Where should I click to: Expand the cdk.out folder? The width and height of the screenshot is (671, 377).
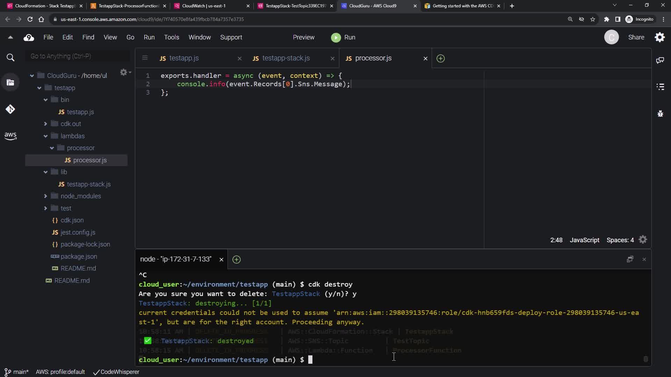tap(45, 124)
